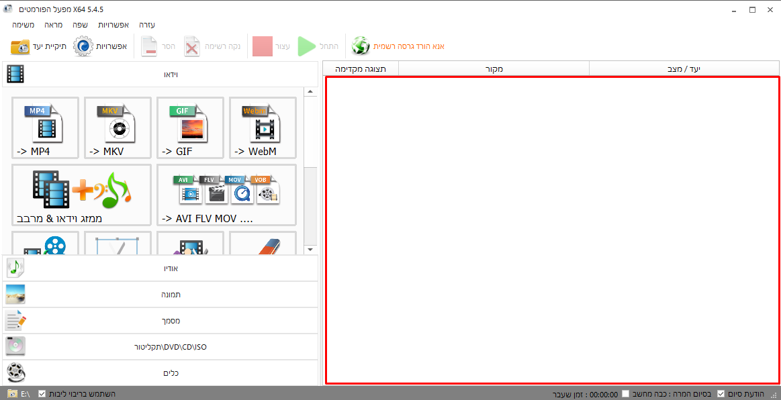Click the globe download official version icon
The image size is (781, 400).
(x=361, y=46)
